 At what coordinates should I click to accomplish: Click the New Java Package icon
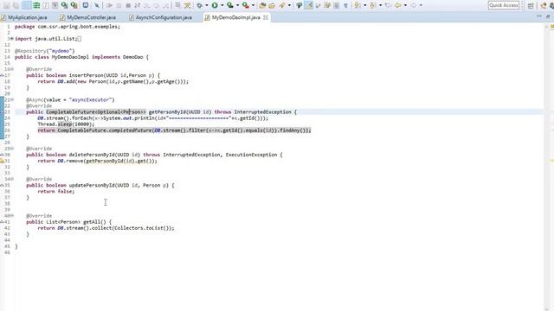click(x=262, y=5)
